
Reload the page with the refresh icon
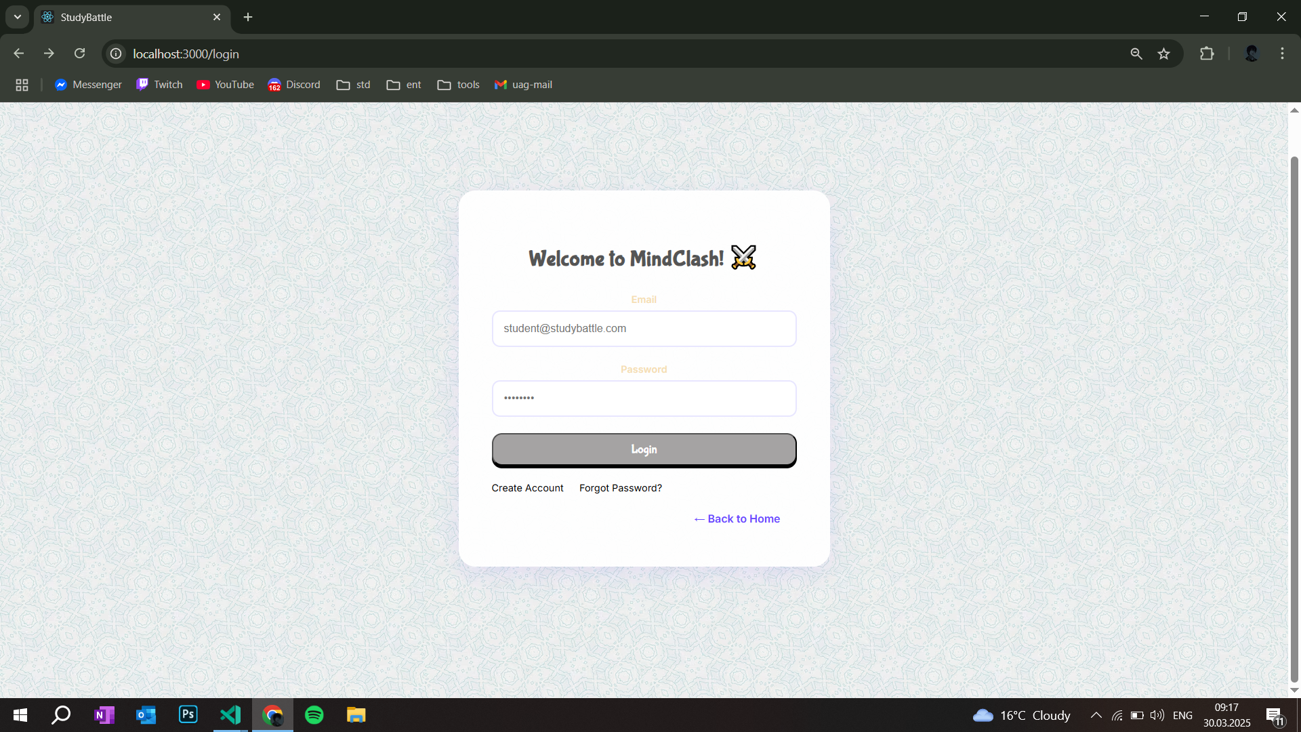click(x=80, y=54)
